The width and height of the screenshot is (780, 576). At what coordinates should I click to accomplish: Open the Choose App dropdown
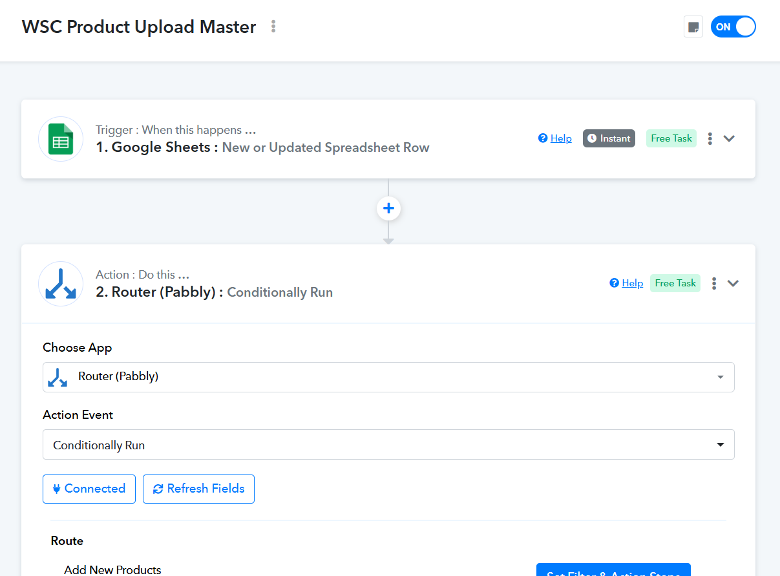pyautogui.click(x=388, y=377)
